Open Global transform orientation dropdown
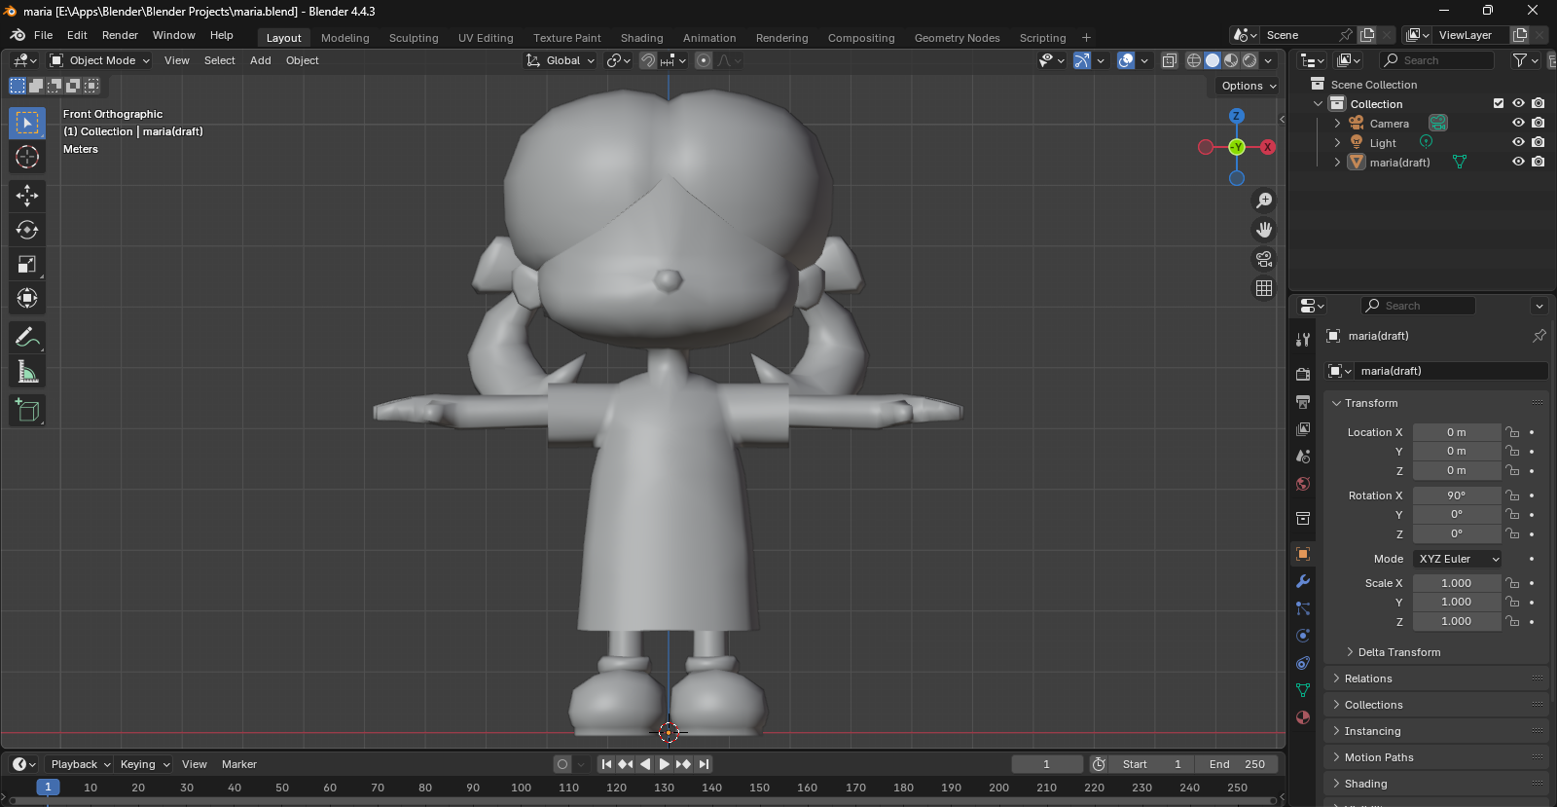1557x807 pixels. 561,60
